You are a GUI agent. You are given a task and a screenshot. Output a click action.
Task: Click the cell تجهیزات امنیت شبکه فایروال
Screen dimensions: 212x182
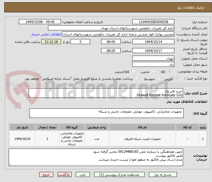[x=142, y=139]
